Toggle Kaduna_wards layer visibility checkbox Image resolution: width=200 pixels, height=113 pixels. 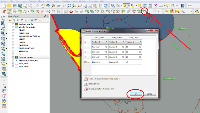pyautogui.click(x=13, y=24)
